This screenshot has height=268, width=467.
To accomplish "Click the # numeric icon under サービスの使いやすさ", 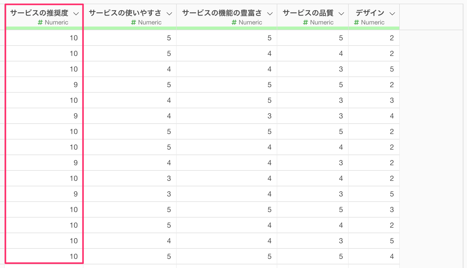I will (133, 22).
